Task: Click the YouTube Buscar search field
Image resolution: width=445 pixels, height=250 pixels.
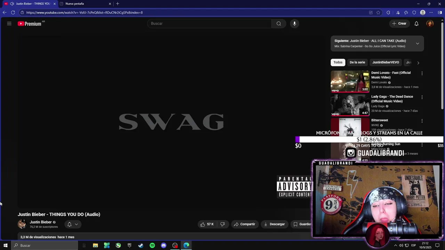Action: [x=209, y=24]
